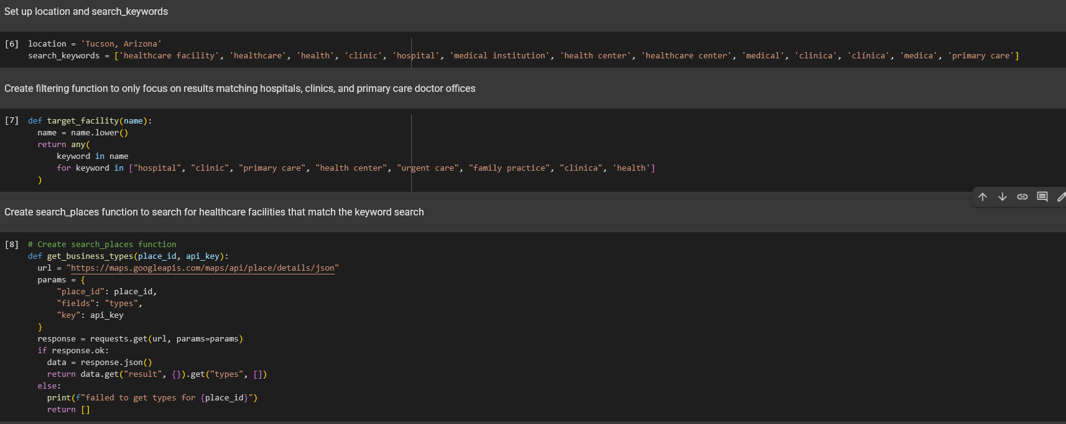
Task: Click the 'def target_facility(name):' line
Action: pos(90,121)
